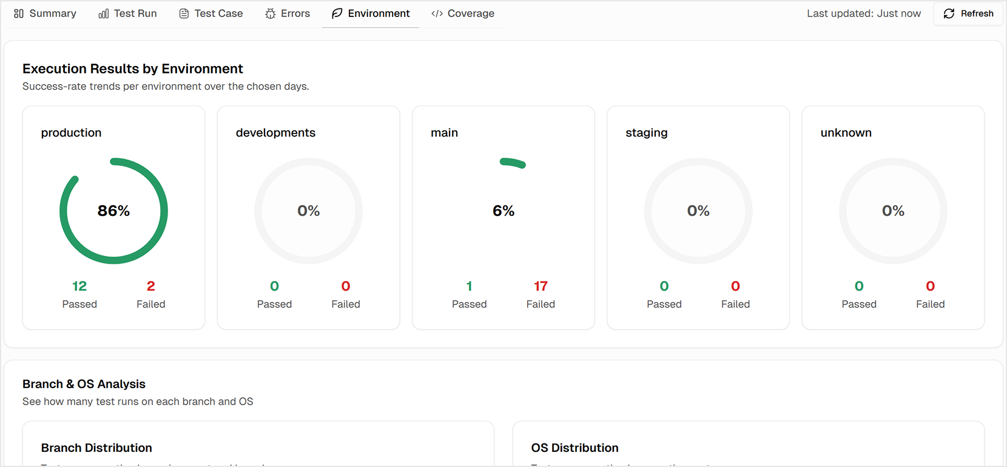Click the 'staging' card title
This screenshot has height=467, width=1007.
pyautogui.click(x=647, y=133)
